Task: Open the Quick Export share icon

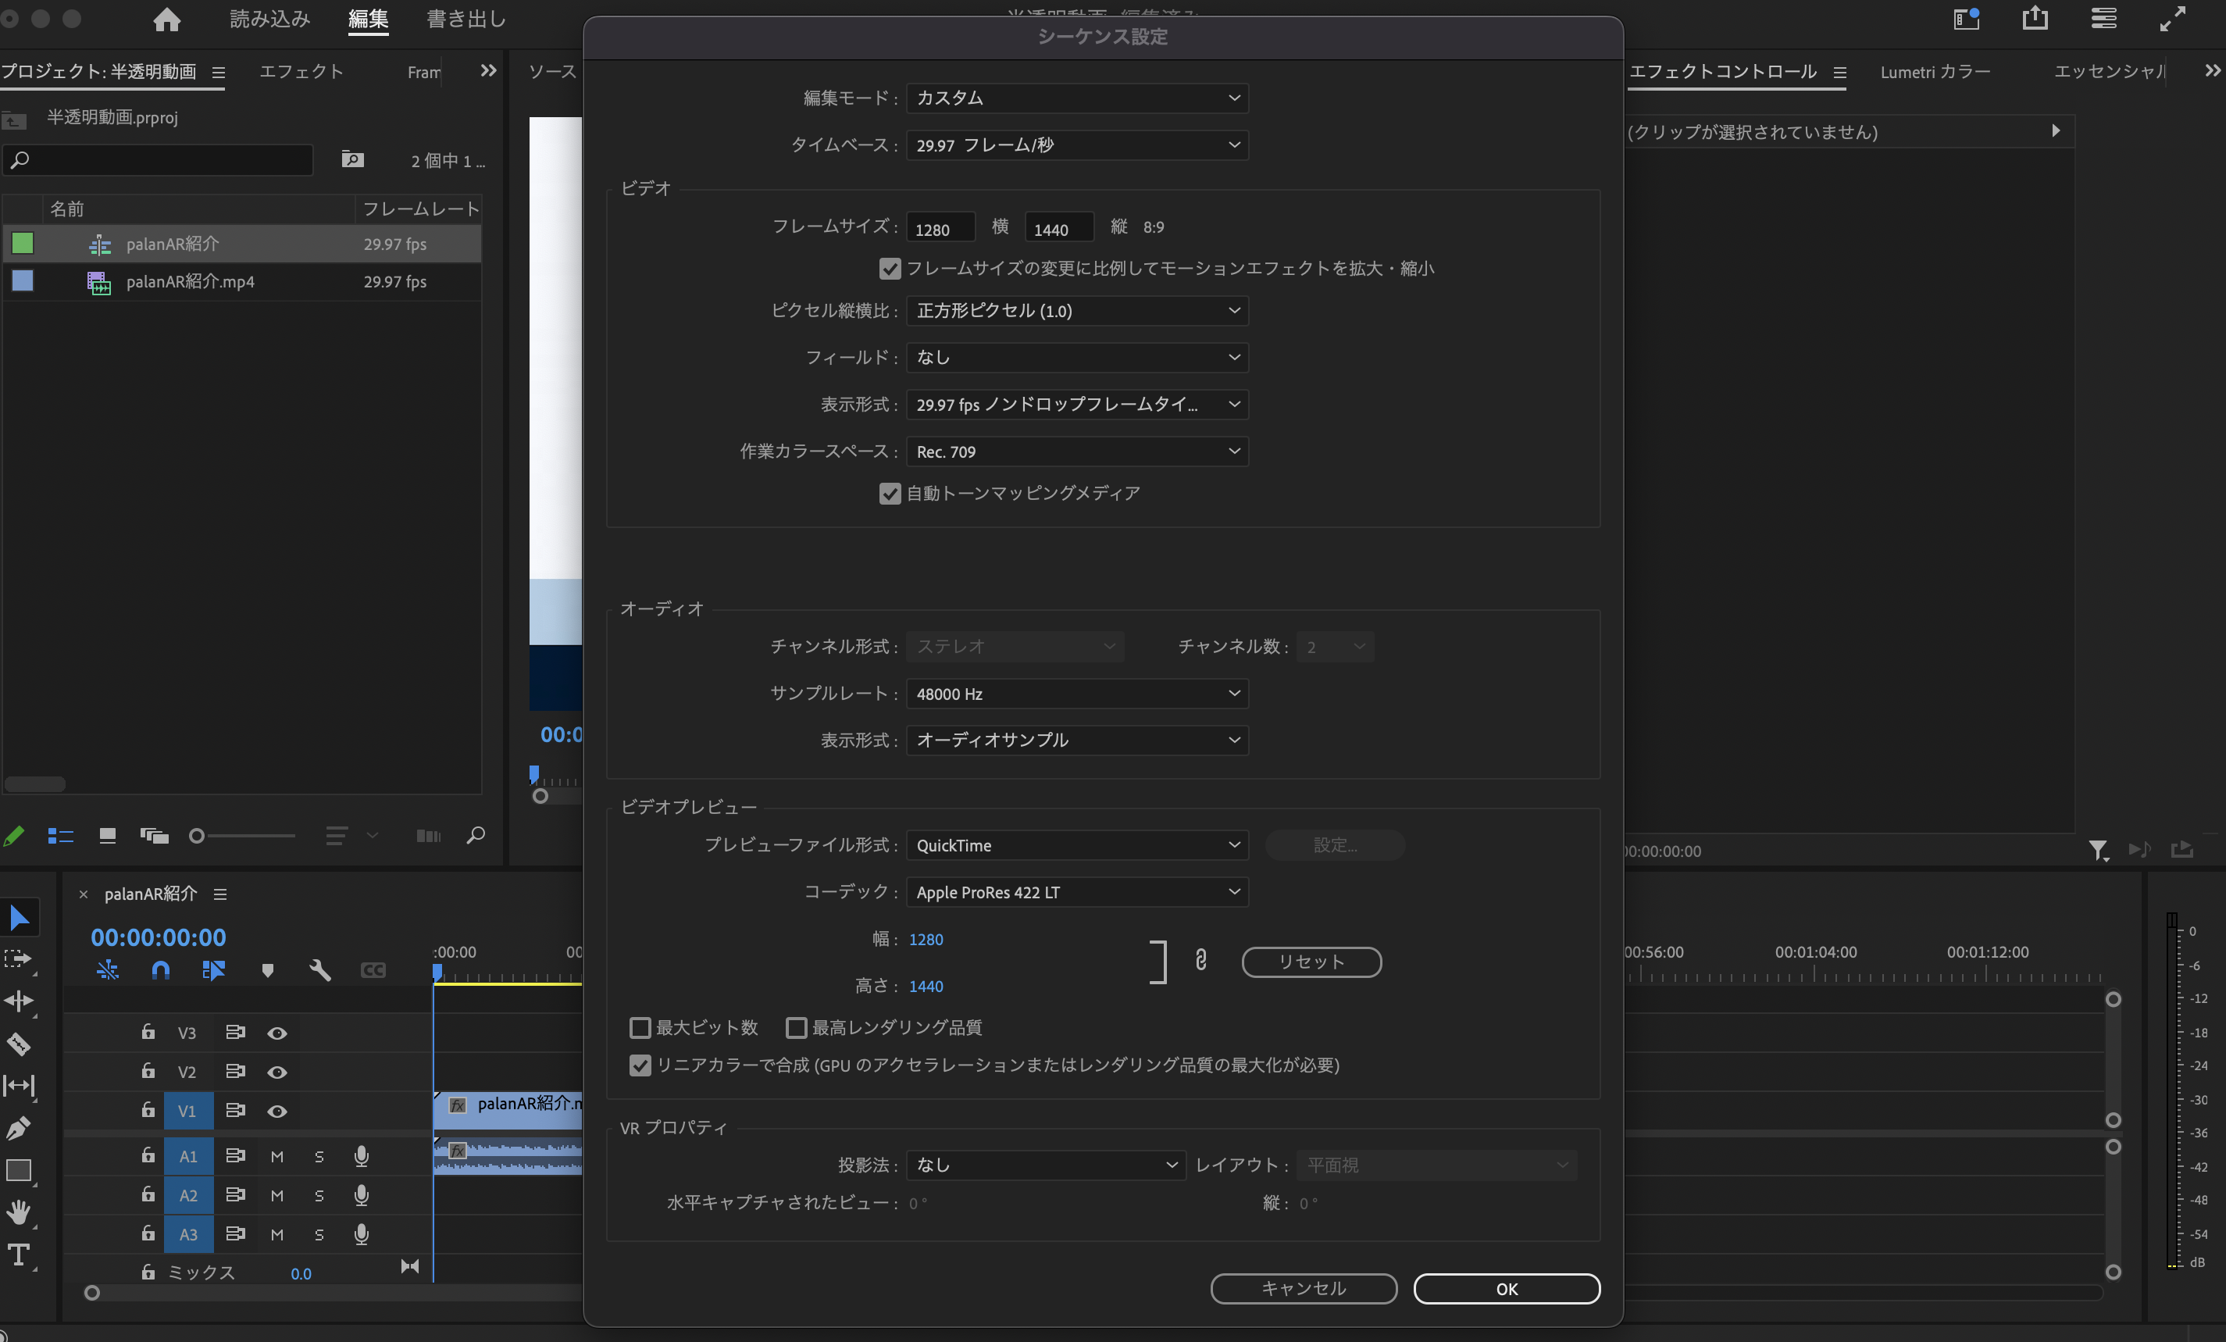Action: click(2035, 18)
